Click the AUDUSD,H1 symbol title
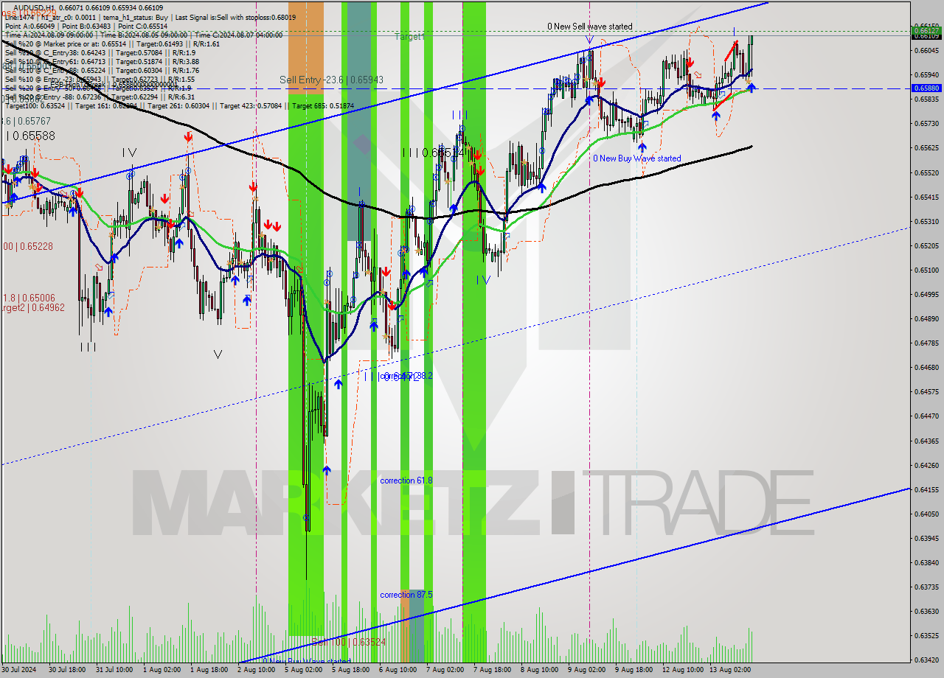Image resolution: width=944 pixels, height=678 pixels. (x=32, y=7)
